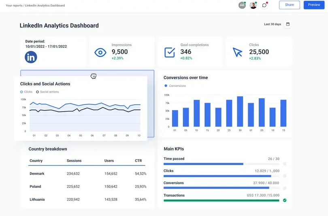Screen dimensions: 328x216
Task: Toggle the Social actions legend series
Action: 47,92
